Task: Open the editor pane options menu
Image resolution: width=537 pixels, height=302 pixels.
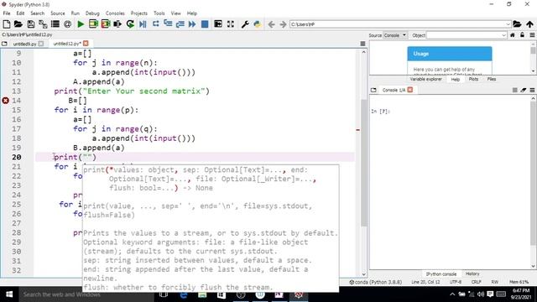Action: click(x=362, y=44)
